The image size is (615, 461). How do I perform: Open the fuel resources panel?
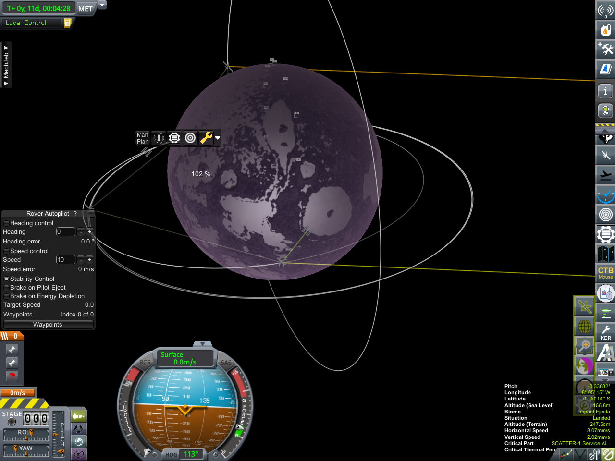[x=605, y=30]
